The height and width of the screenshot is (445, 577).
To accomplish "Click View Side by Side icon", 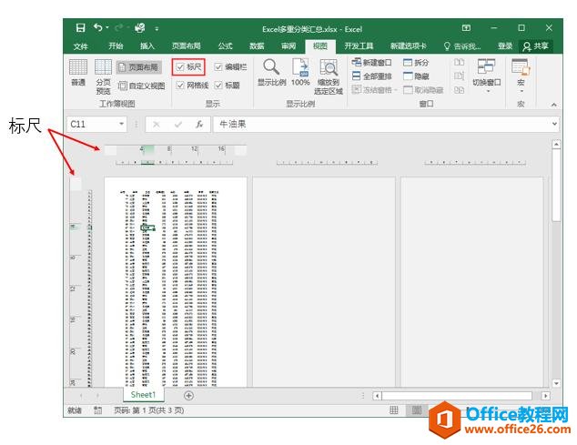I will (459, 62).
